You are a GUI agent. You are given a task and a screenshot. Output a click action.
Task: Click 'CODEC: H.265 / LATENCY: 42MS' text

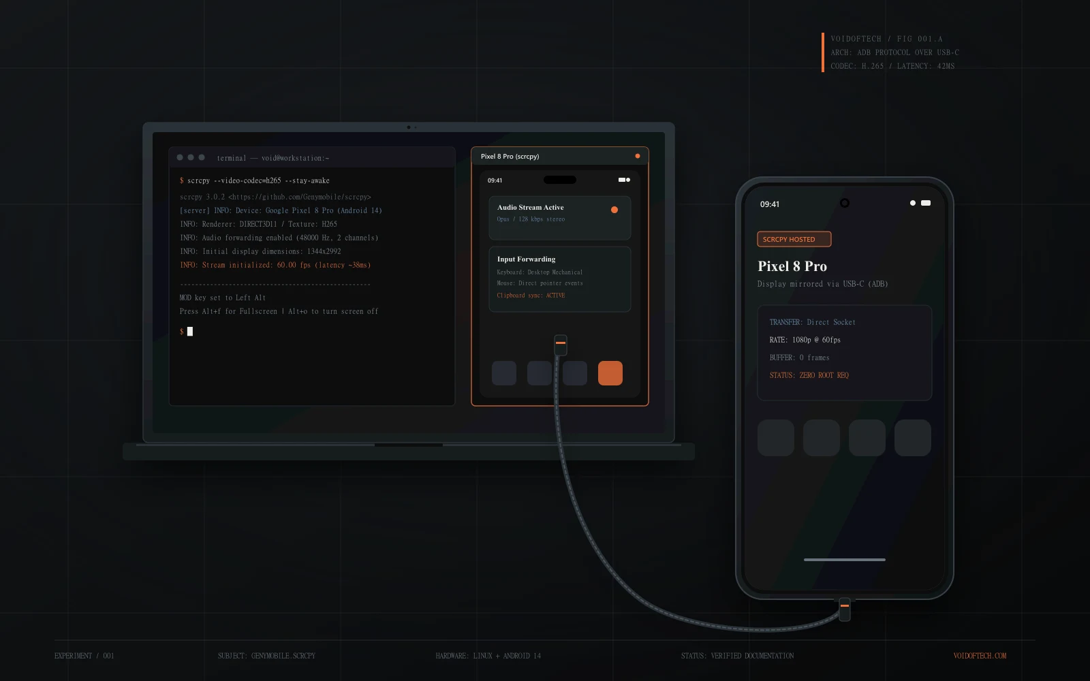click(892, 66)
